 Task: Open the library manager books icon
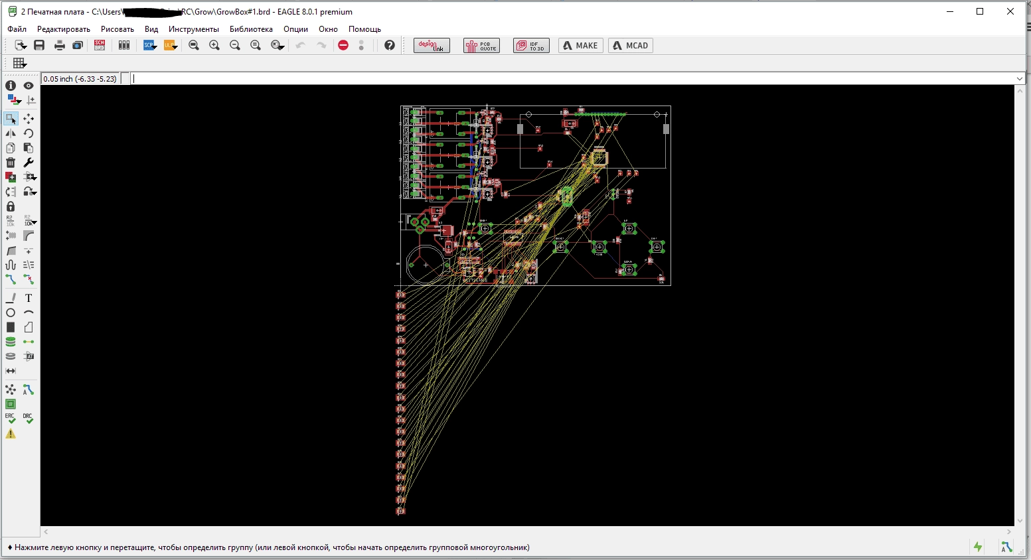pyautogui.click(x=124, y=45)
